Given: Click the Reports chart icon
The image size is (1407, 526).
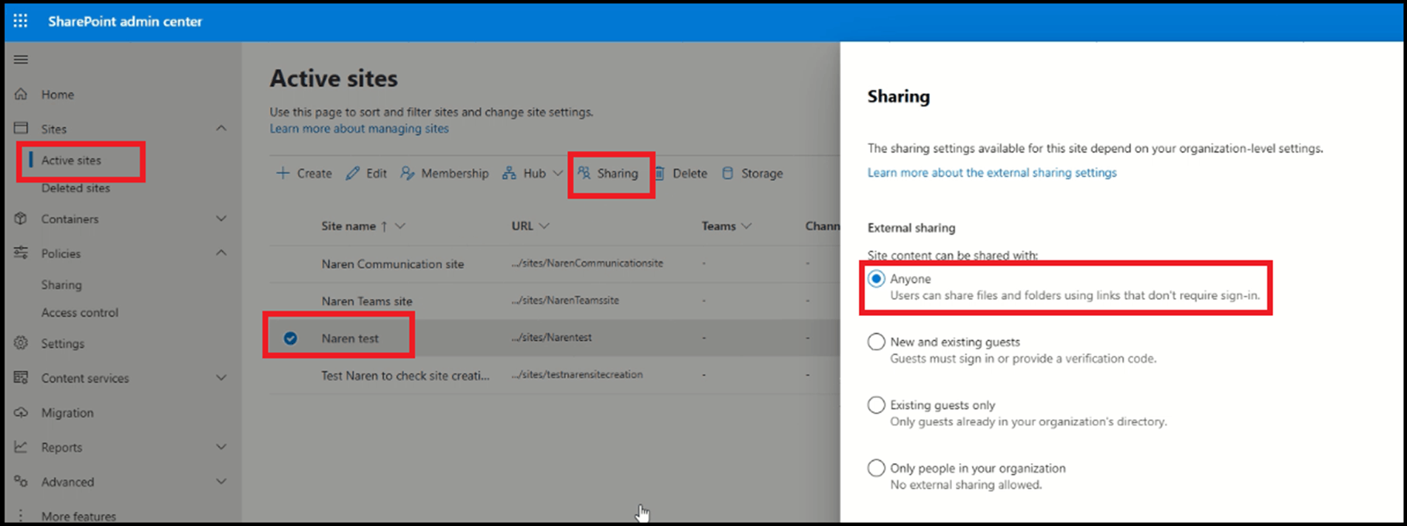Looking at the screenshot, I should click(21, 447).
